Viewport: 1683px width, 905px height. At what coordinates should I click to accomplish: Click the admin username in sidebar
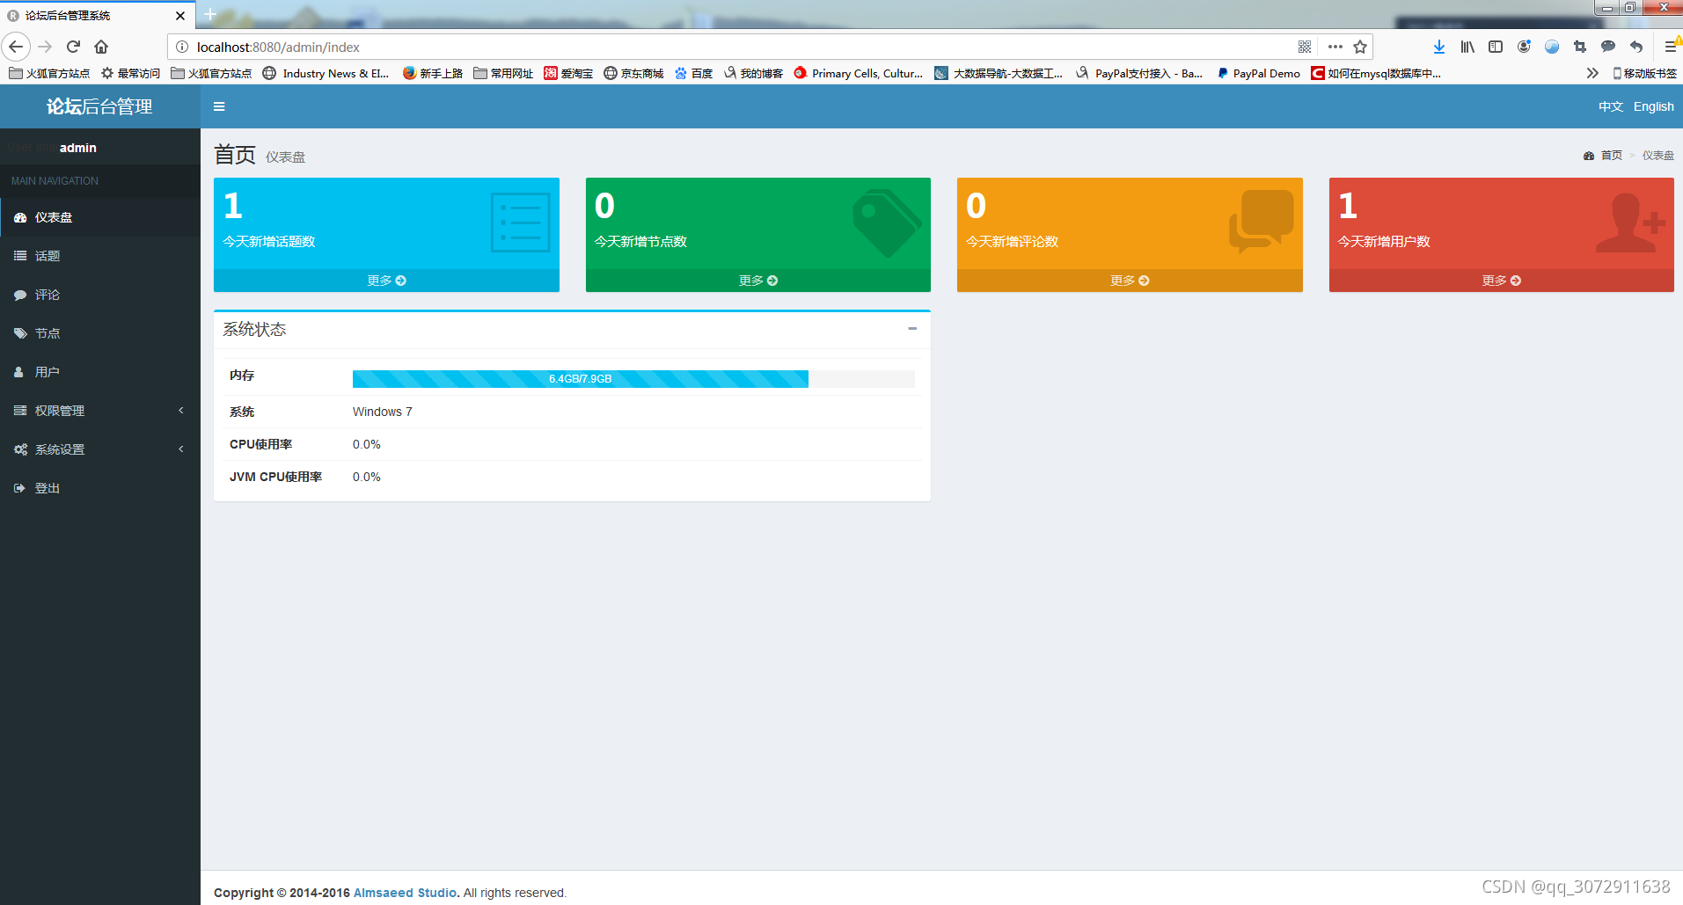point(78,148)
